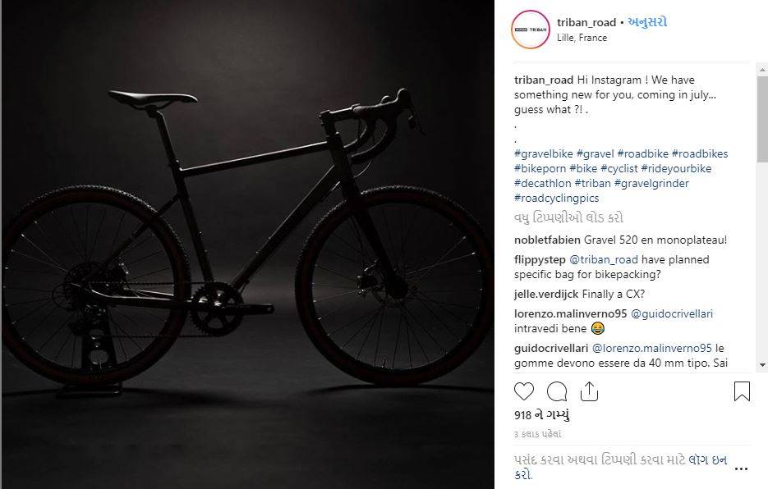Like the post with heart icon
The image size is (768, 489).
point(524,391)
